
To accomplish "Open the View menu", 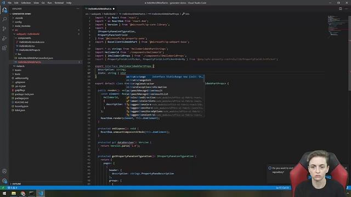I will tap(36, 3).
